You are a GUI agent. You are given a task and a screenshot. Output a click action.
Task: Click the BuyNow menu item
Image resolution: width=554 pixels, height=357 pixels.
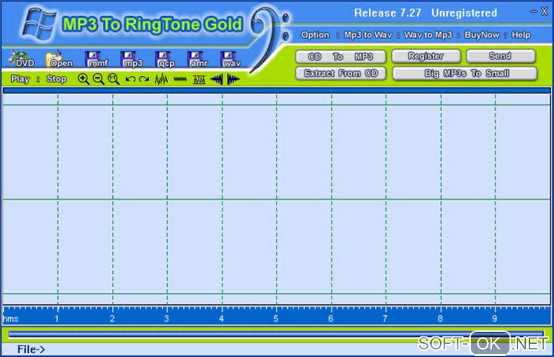[482, 35]
